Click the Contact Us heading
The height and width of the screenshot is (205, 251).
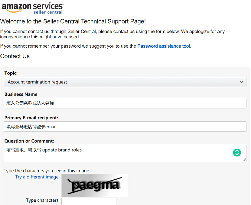[x=15, y=56]
